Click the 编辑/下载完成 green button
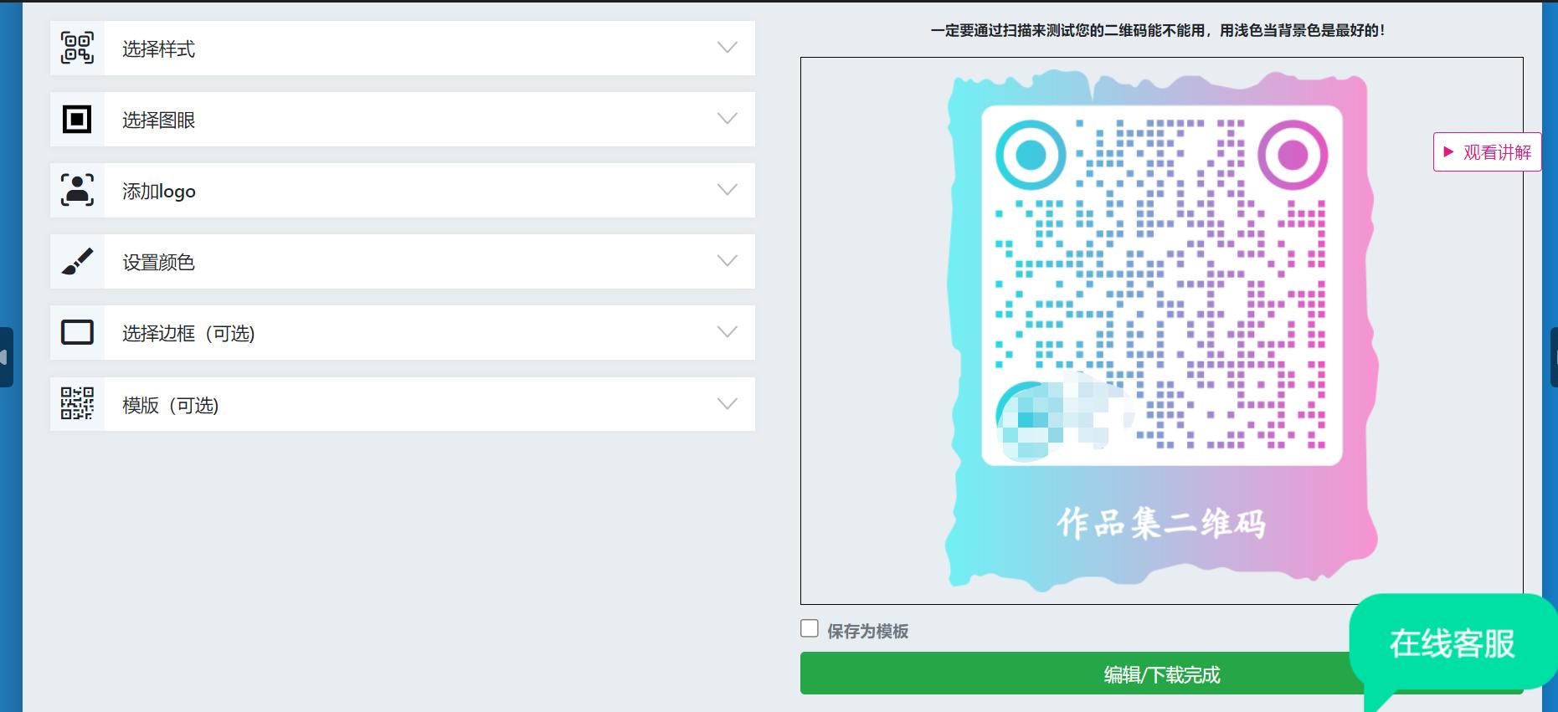This screenshot has width=1558, height=712. [1161, 674]
